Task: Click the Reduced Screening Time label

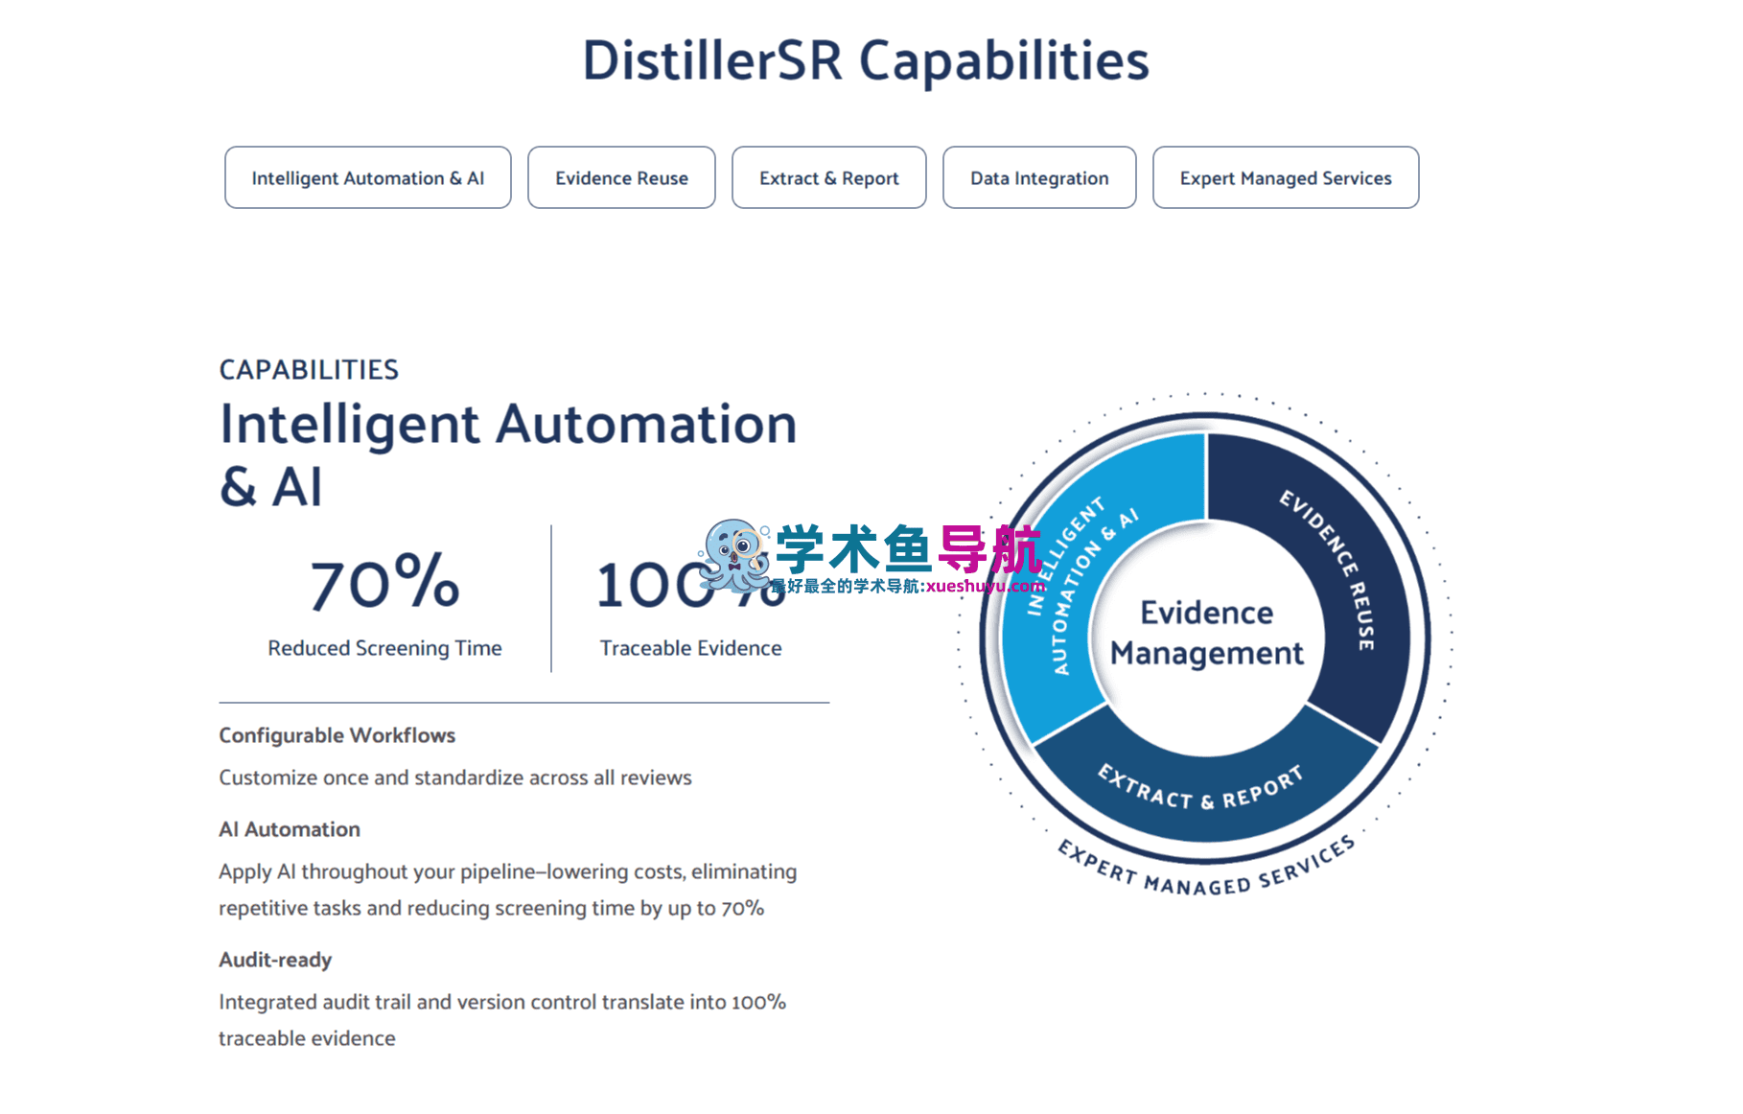Action: [x=384, y=648]
